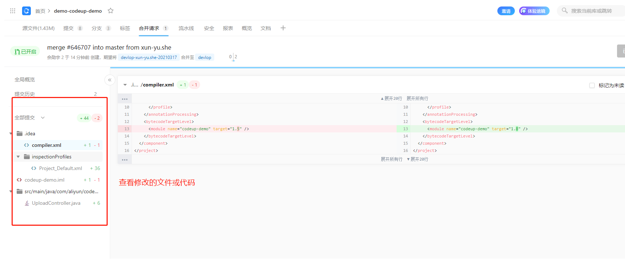Select Project_Default.xml in the file tree
The width and height of the screenshot is (625, 263).
click(x=61, y=168)
